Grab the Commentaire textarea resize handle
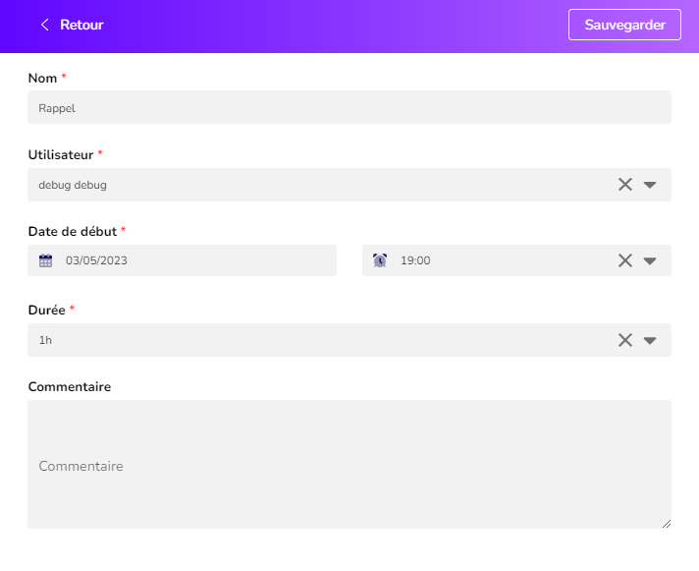The width and height of the screenshot is (699, 571). click(666, 523)
